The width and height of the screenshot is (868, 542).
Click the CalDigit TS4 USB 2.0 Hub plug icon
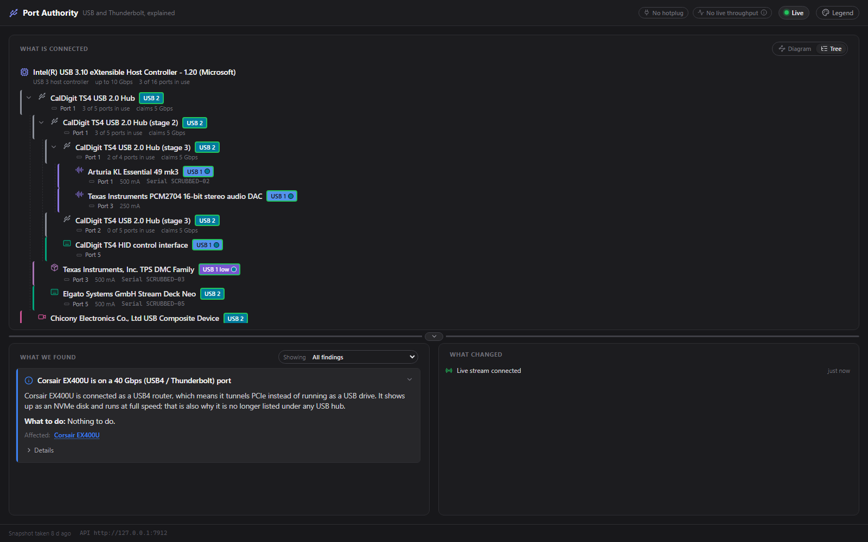[42, 96]
